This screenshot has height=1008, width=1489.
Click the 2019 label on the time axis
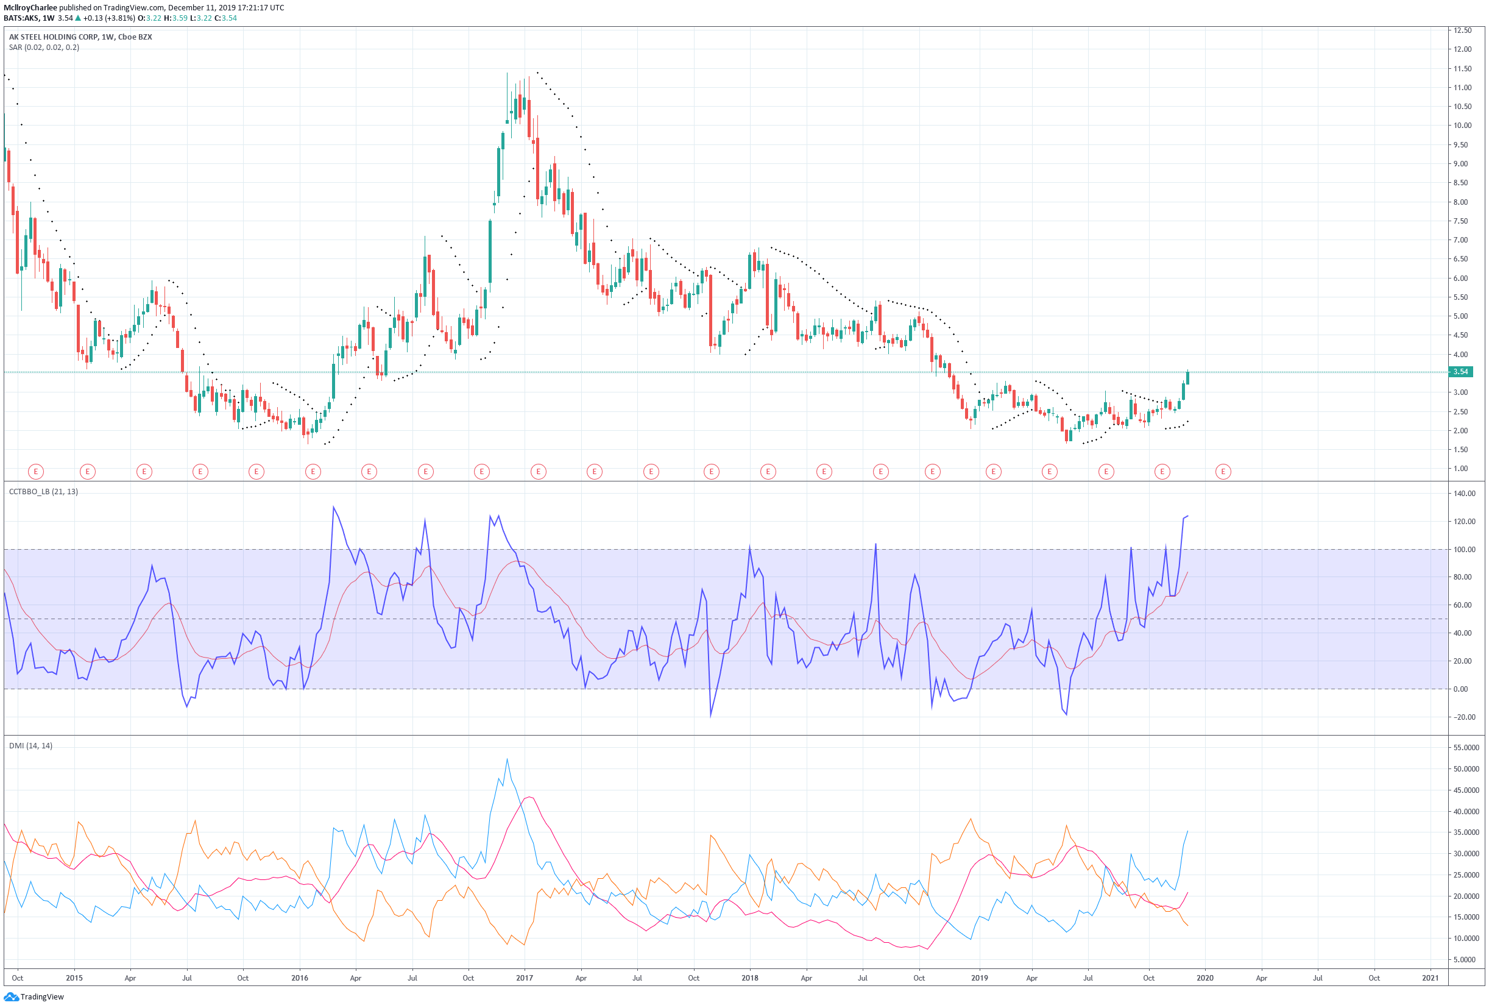pyautogui.click(x=979, y=978)
